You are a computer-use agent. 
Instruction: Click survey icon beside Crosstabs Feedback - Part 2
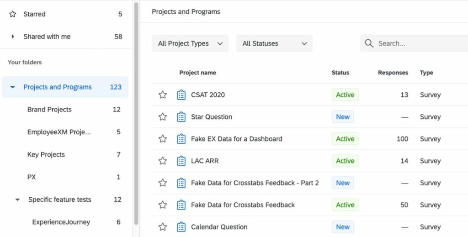tap(181, 183)
